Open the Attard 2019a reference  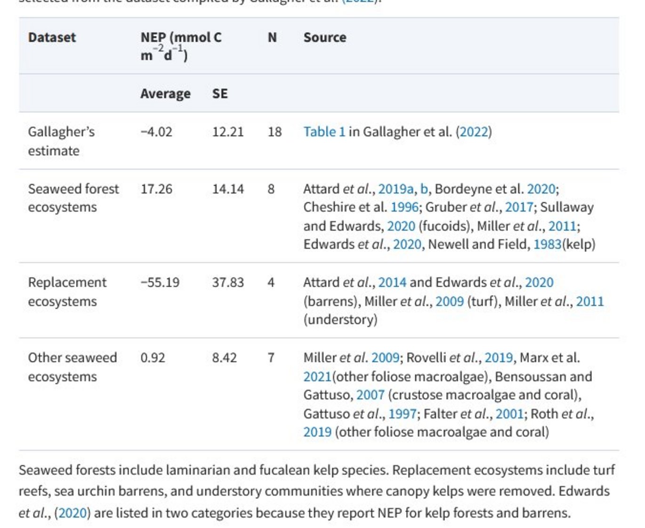tap(395, 189)
